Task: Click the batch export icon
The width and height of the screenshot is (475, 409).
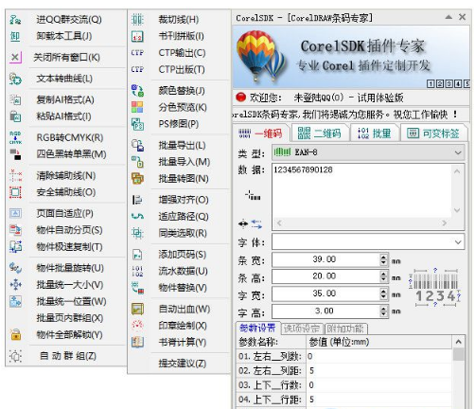Action: coord(137,145)
